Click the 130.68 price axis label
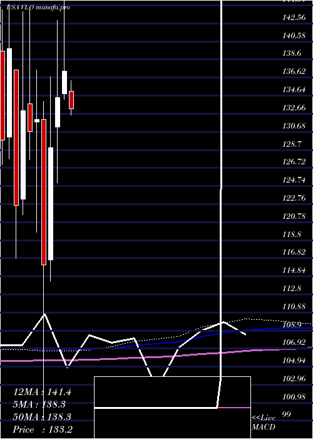313x439 pixels. [x=294, y=126]
